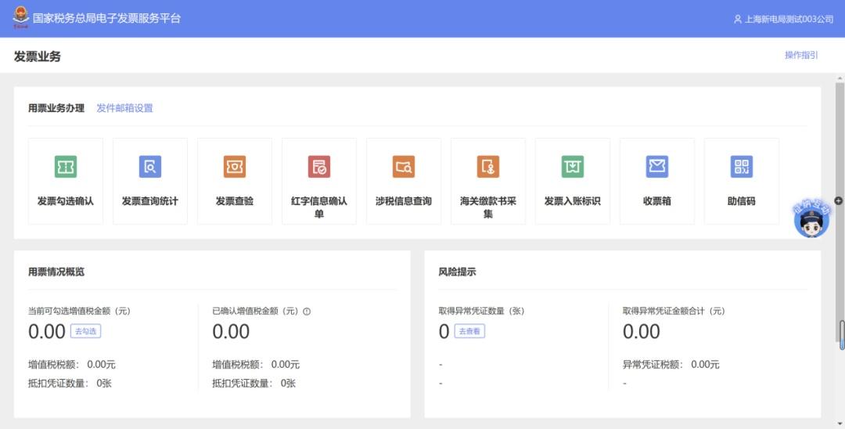
Task: Click the 去勾选 button
Action: click(x=86, y=331)
